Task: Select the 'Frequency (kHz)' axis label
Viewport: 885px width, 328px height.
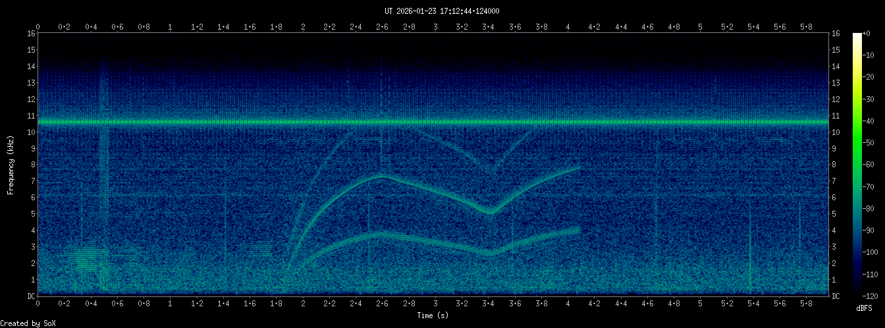Action: point(11,165)
